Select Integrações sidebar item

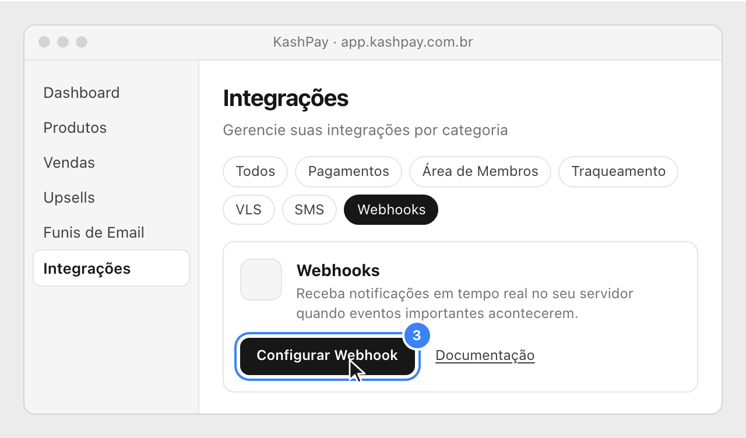(111, 268)
